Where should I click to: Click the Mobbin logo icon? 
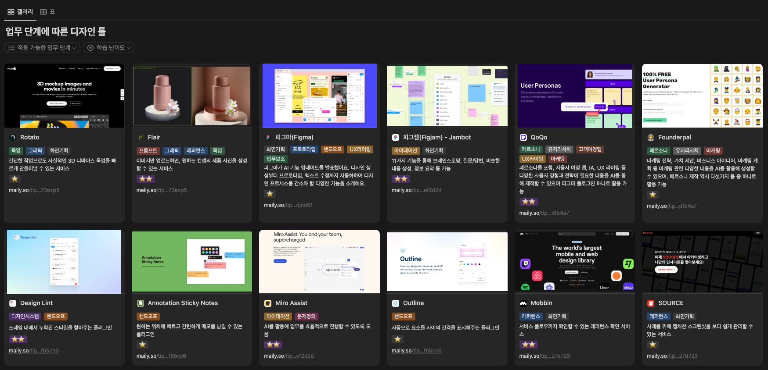(x=523, y=303)
